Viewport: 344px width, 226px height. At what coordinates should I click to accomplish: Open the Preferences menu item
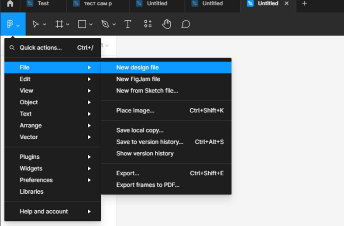coord(53,180)
